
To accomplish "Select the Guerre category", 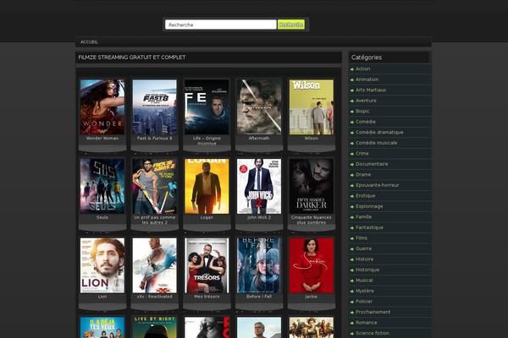I will [363, 248].
